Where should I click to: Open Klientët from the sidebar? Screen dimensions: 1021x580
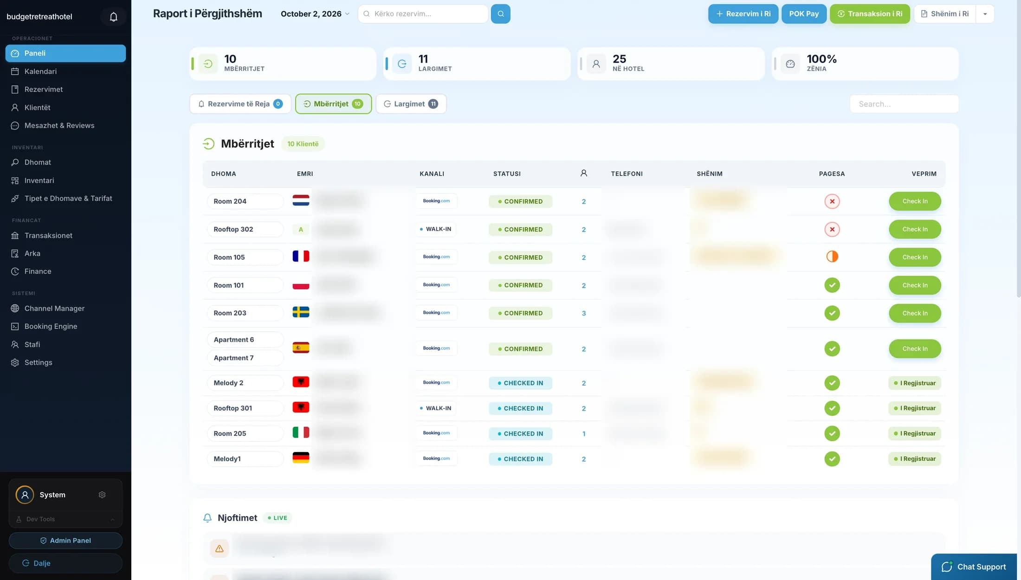tap(65, 107)
